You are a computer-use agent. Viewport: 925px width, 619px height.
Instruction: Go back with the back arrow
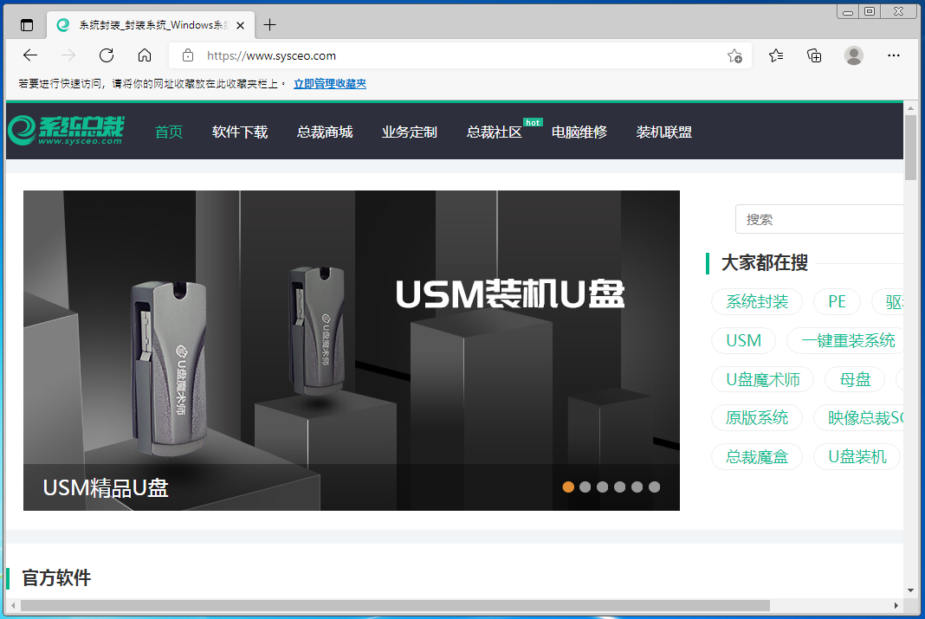[30, 55]
